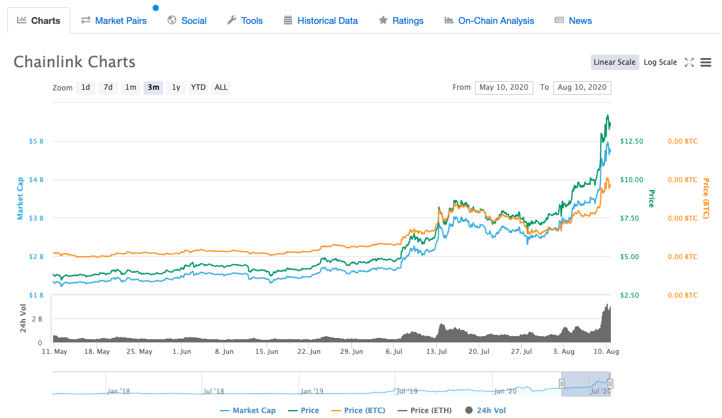Screen dimensions: 722x418
Task: Click the area chart icon for On-Chain Analysis
Action: [448, 20]
